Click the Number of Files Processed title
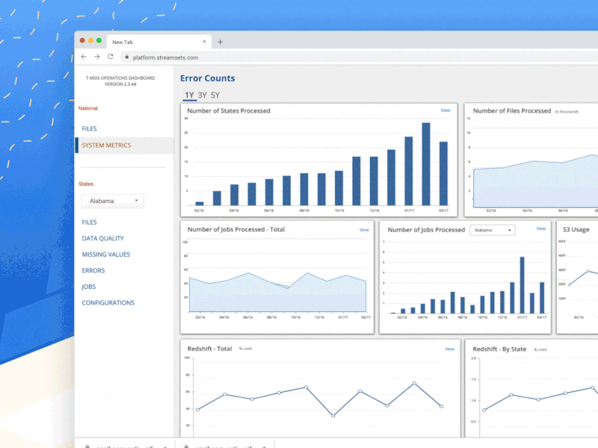Image resolution: width=598 pixels, height=448 pixels. click(512, 111)
